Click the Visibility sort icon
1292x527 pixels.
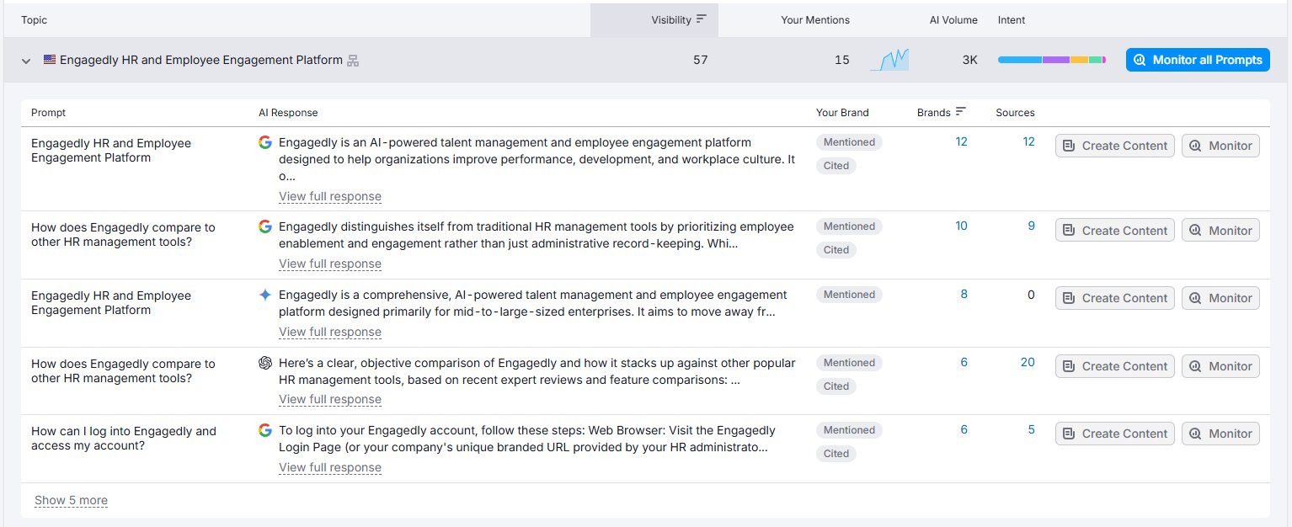pyautogui.click(x=702, y=19)
